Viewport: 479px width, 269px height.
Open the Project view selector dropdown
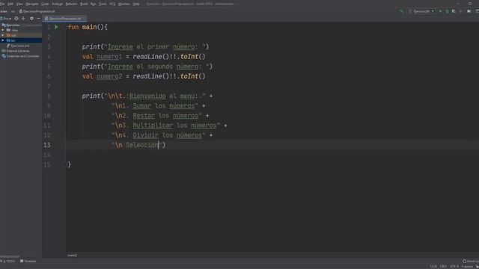(6, 18)
